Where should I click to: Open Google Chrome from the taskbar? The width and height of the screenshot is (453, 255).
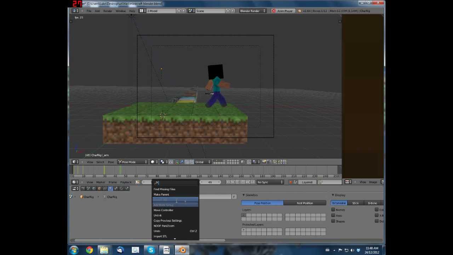(89, 250)
